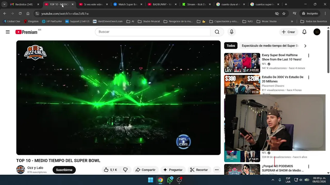Switch to the cuanto dura el Google tab
Screen dimensions: 330x185
[230, 4]
